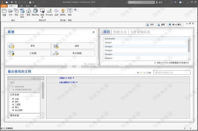Click the Autodesk App exchange icon in title bar
198x131 pixels.
pyautogui.click(x=175, y=2)
